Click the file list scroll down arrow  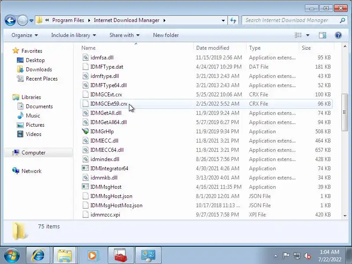tap(345, 216)
